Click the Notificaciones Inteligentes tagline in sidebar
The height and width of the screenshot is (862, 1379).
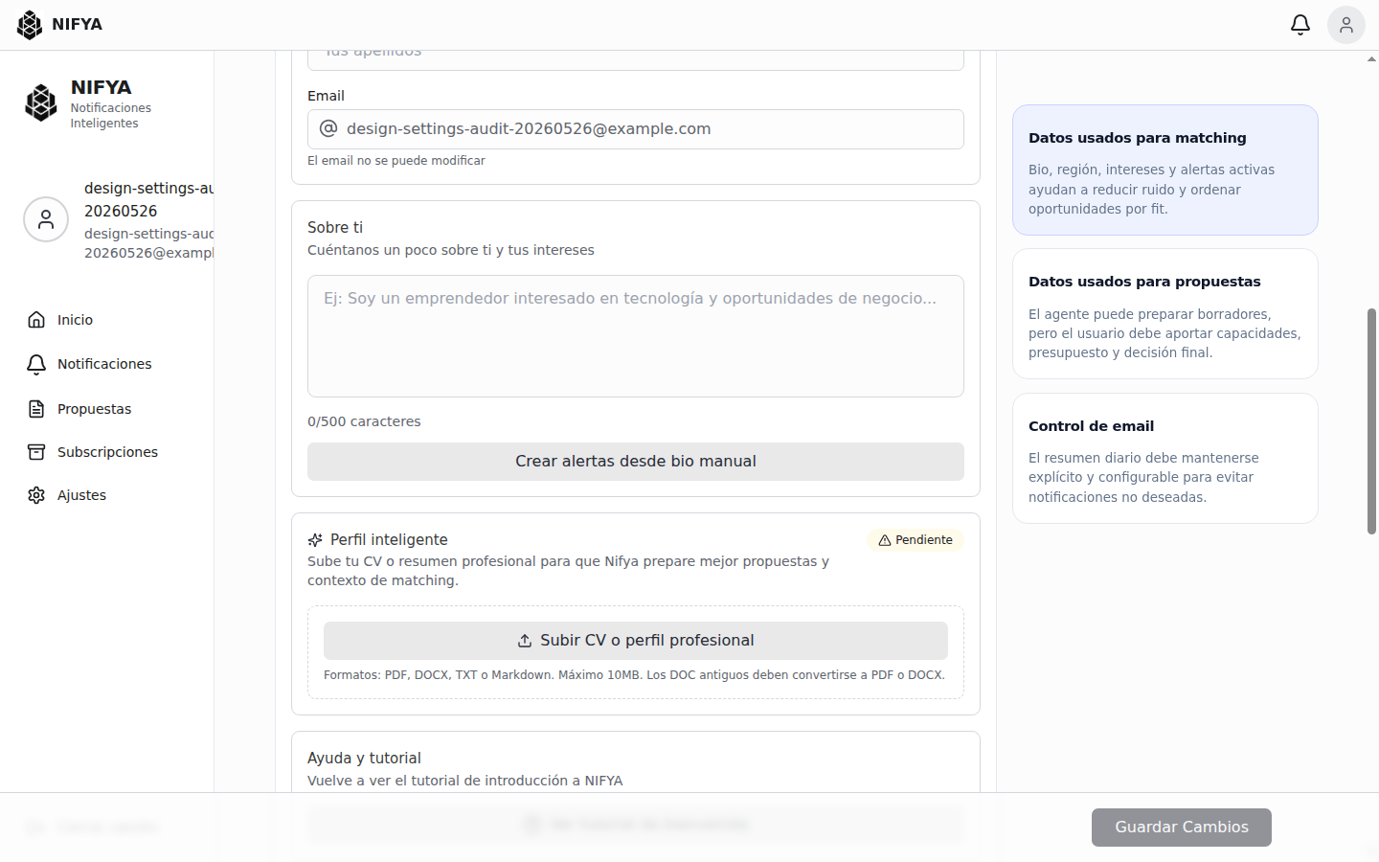[x=111, y=116]
